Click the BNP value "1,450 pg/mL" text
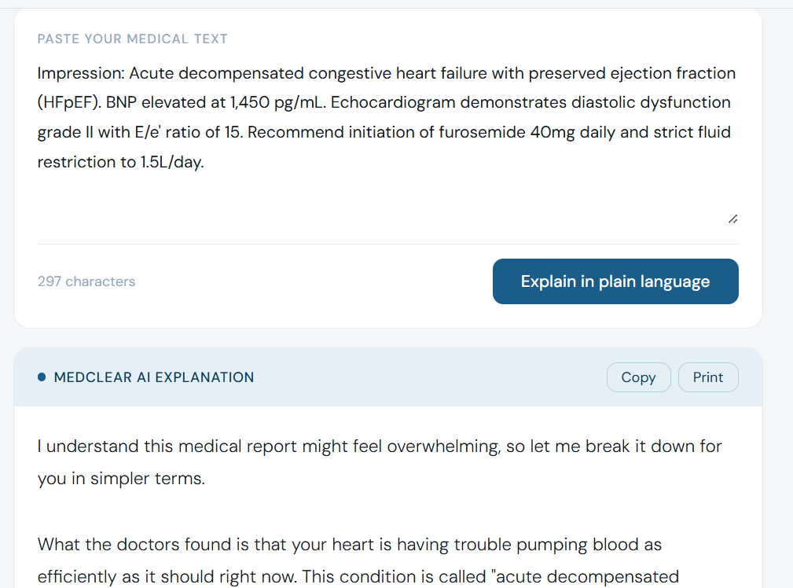The image size is (793, 588). (274, 102)
